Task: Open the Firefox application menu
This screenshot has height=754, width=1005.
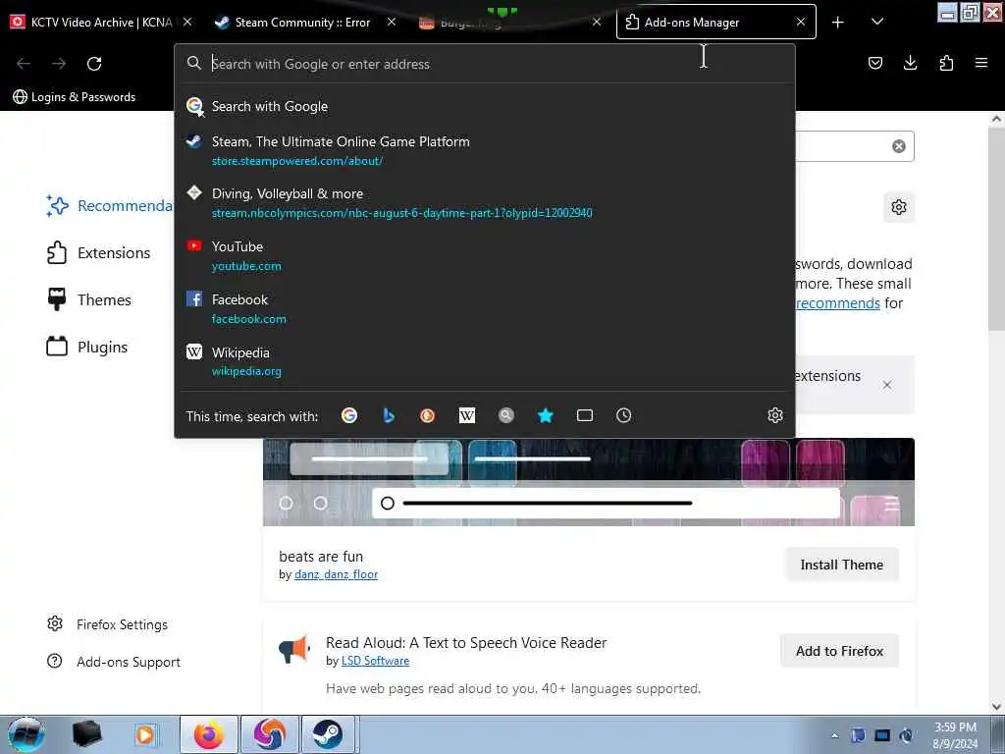Action: pos(981,63)
